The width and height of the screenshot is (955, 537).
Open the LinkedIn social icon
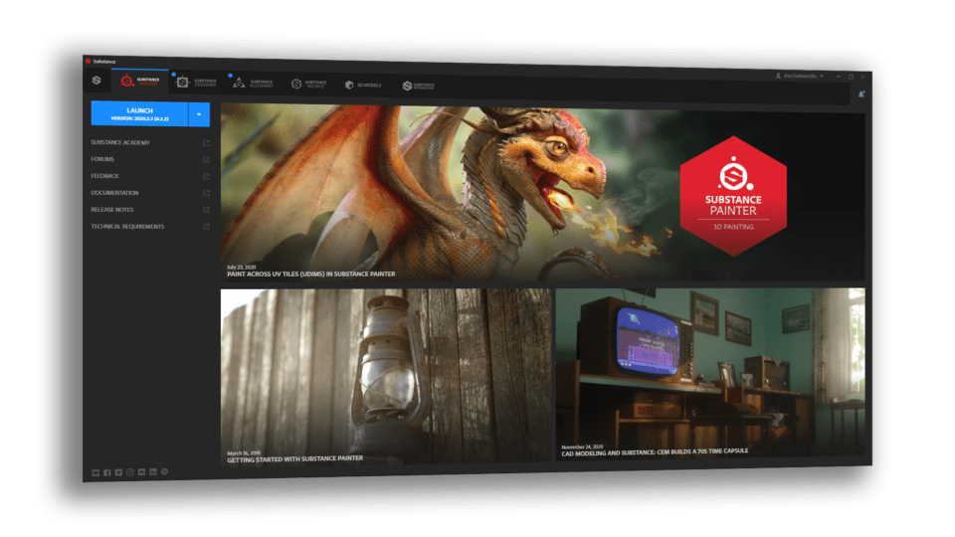point(153,471)
